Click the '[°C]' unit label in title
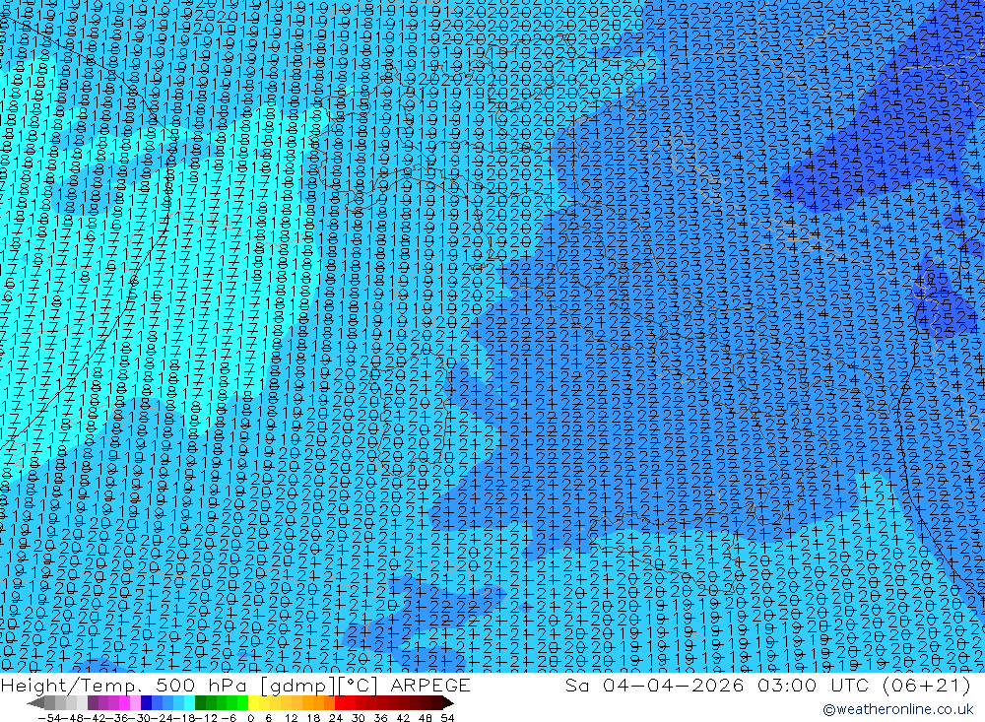Screen dimensions: 985x722 (x=360, y=685)
